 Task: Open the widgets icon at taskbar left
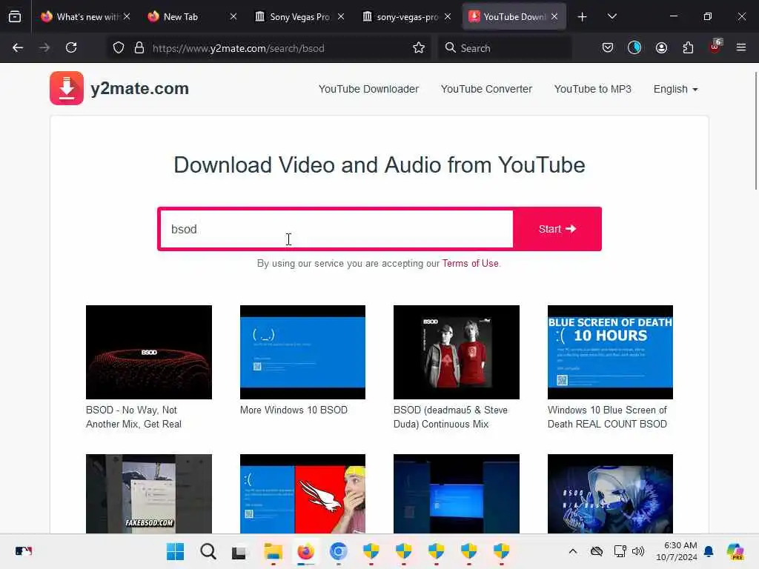click(23, 551)
